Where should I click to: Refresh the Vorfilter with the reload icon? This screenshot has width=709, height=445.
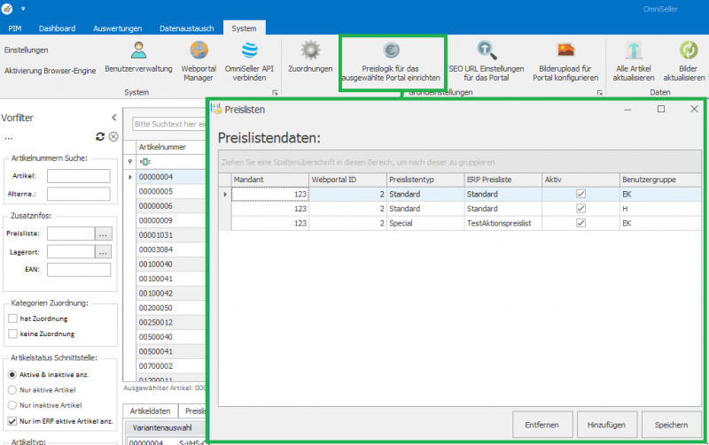tap(100, 136)
